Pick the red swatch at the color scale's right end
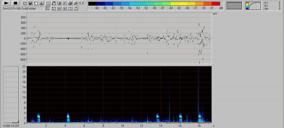Screen dimensions: 284x128 [x=216, y=4]
